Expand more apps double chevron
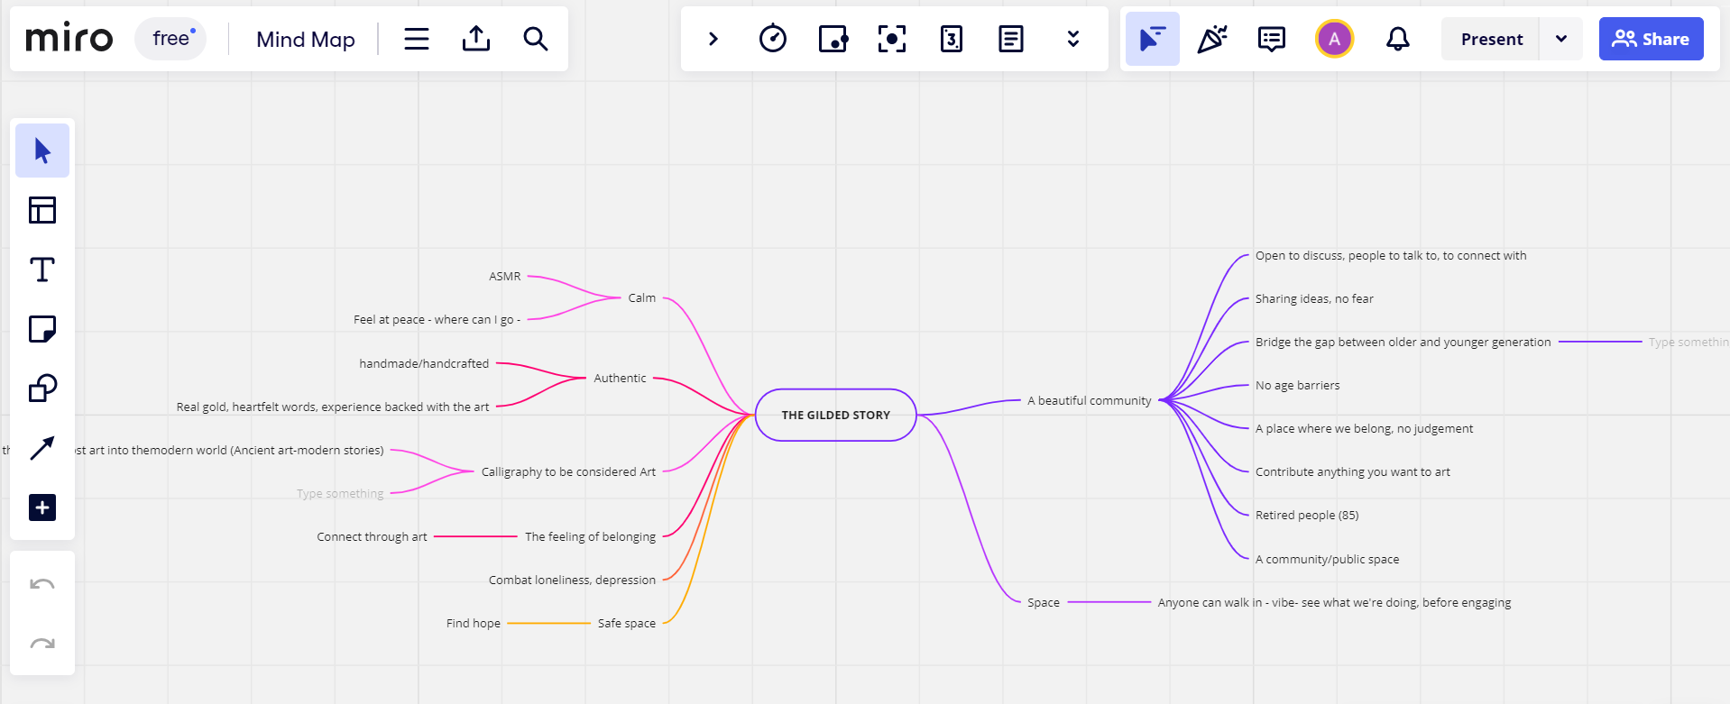Viewport: 1730px width, 704px height. [1073, 39]
